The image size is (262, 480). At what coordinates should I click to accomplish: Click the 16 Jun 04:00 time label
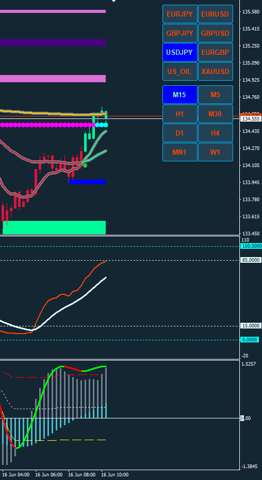(15, 475)
